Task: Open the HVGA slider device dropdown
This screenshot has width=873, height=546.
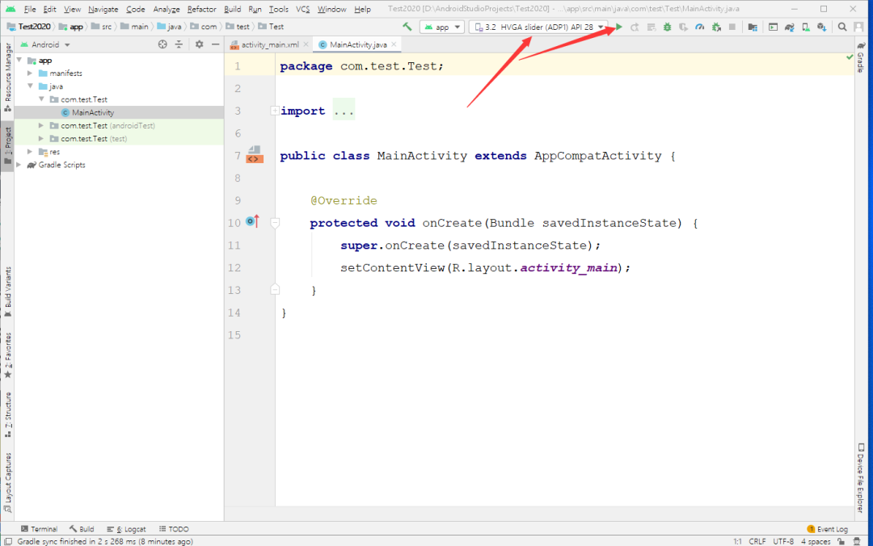Action: click(x=538, y=27)
